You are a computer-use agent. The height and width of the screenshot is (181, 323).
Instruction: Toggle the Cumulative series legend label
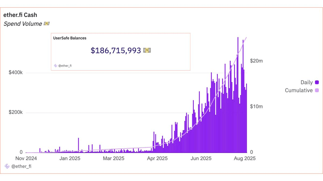tap(299, 90)
